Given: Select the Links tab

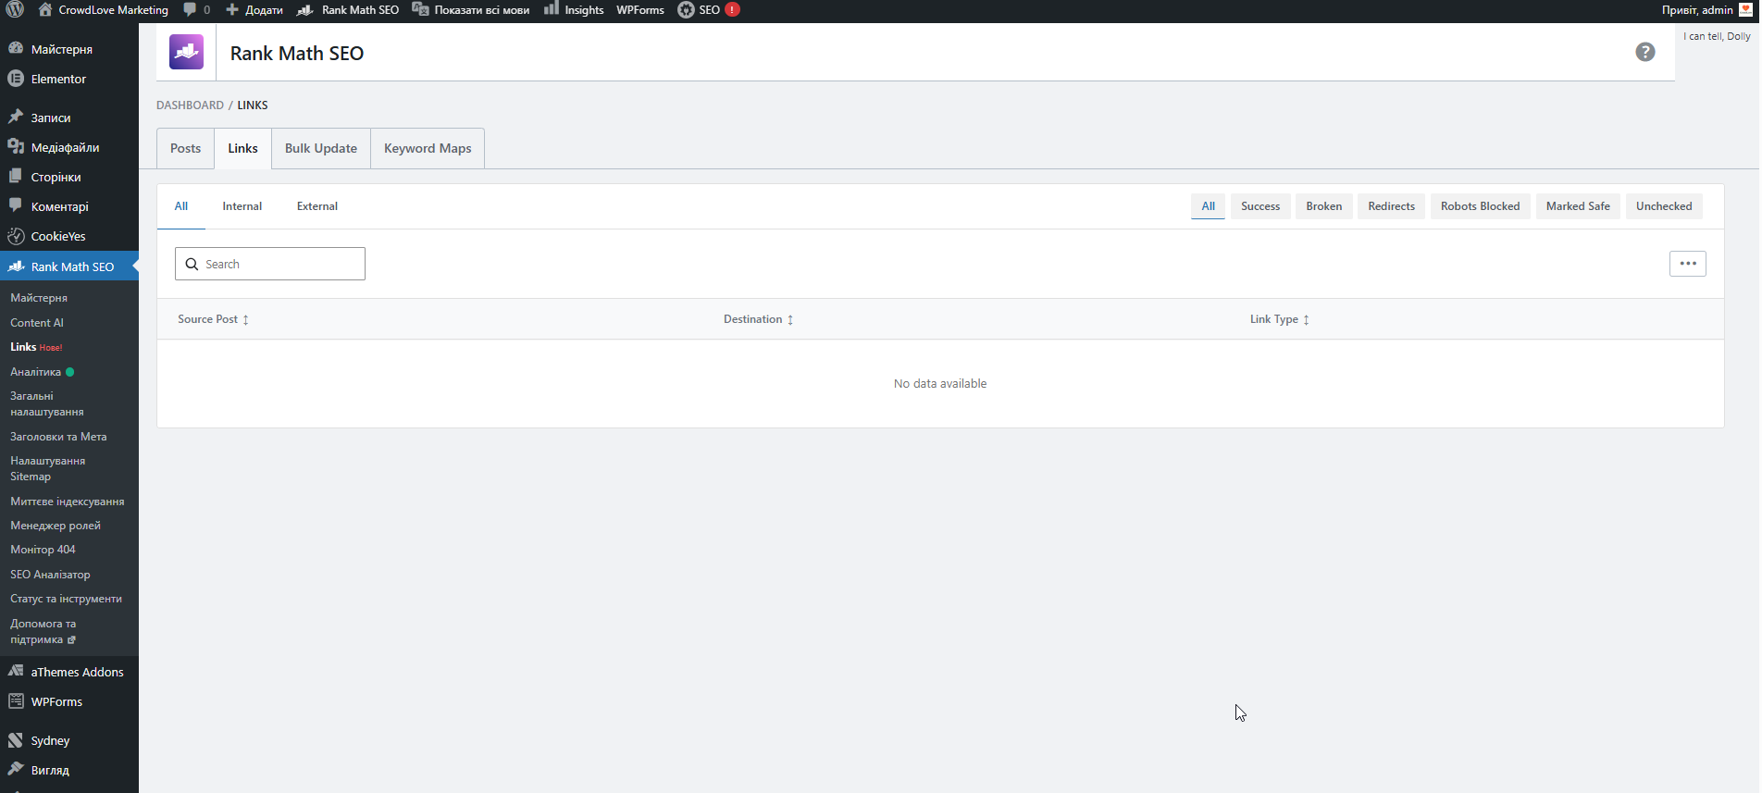Looking at the screenshot, I should (243, 148).
